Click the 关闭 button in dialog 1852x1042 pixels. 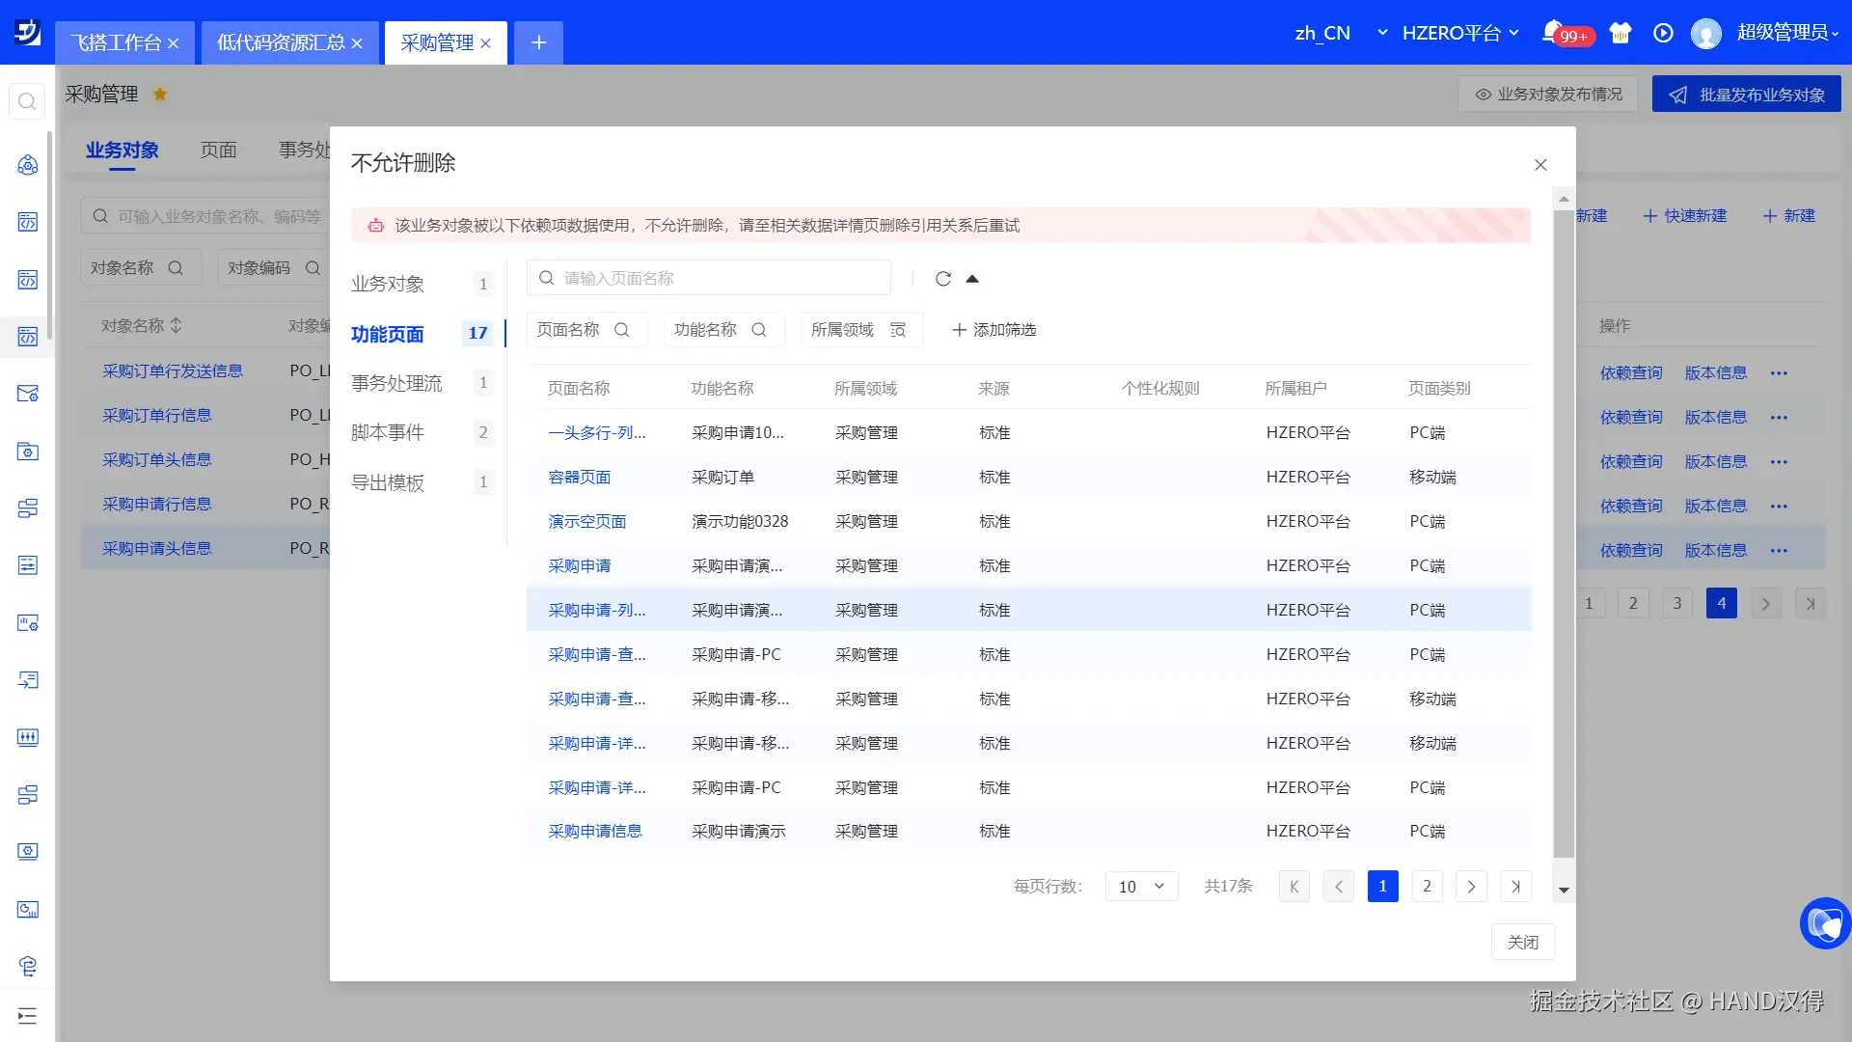coord(1522,943)
